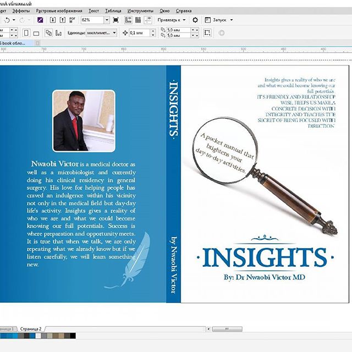Click the greyed-out Redo arrow icon
The height and width of the screenshot is (352, 352).
[22, 20]
